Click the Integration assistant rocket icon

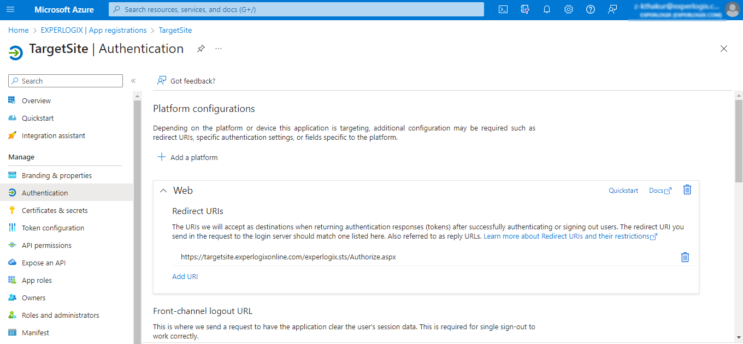(x=12, y=135)
